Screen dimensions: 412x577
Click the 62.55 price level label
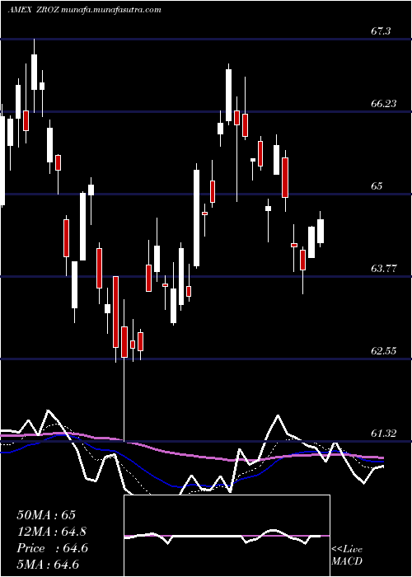point(384,351)
